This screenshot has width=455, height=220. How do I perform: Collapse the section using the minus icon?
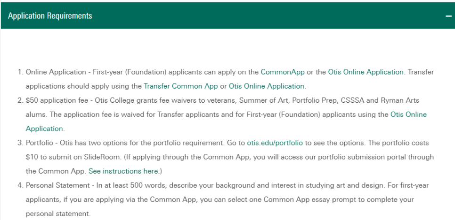pyautogui.click(x=448, y=16)
